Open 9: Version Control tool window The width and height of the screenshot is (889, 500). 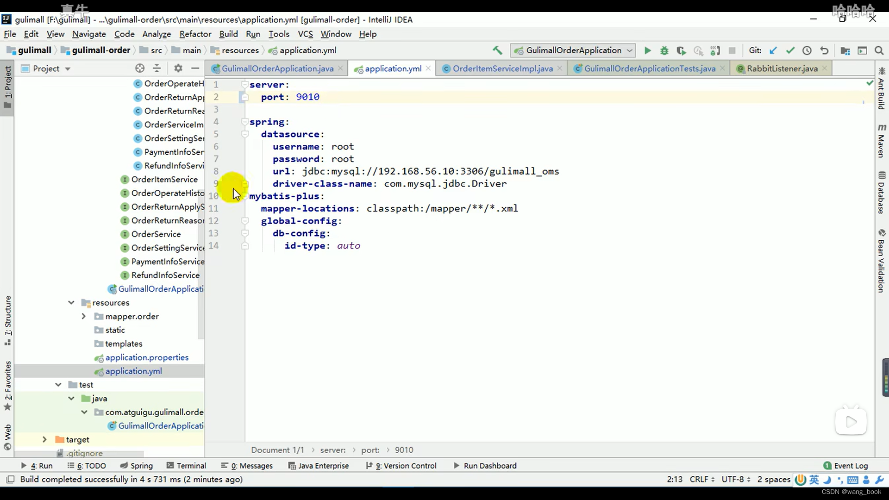[x=401, y=466]
